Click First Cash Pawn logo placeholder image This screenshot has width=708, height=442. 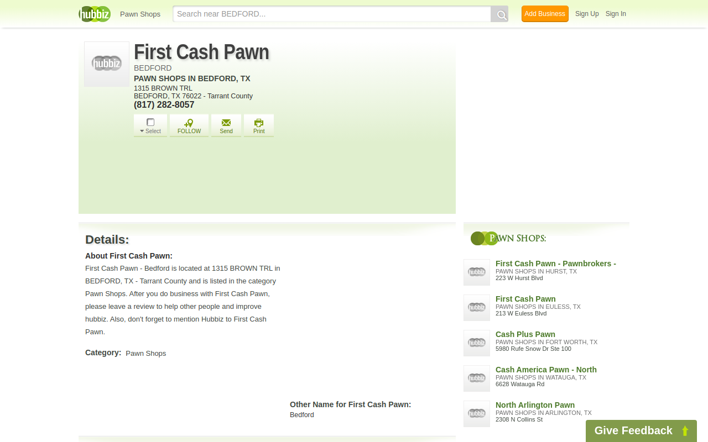107,64
